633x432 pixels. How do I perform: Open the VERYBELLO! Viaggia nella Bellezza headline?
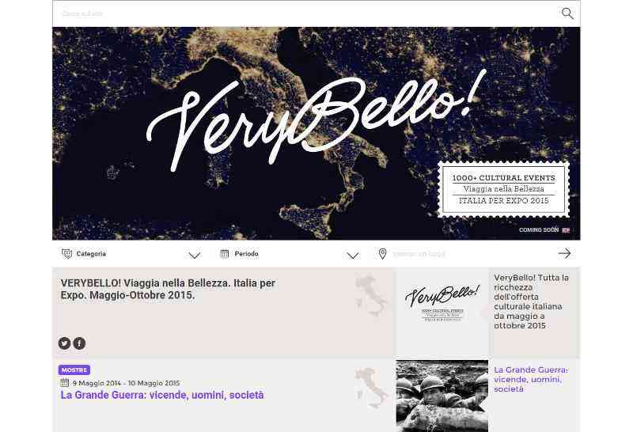click(168, 289)
